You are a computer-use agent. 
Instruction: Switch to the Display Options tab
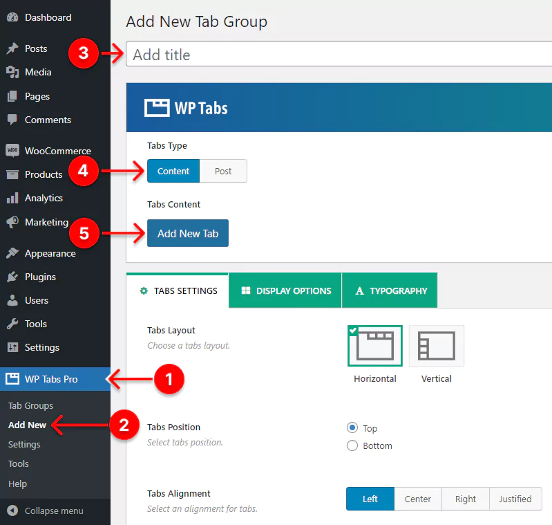coord(285,291)
